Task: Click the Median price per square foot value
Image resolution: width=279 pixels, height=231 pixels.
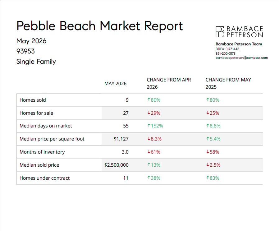Action: click(121, 139)
